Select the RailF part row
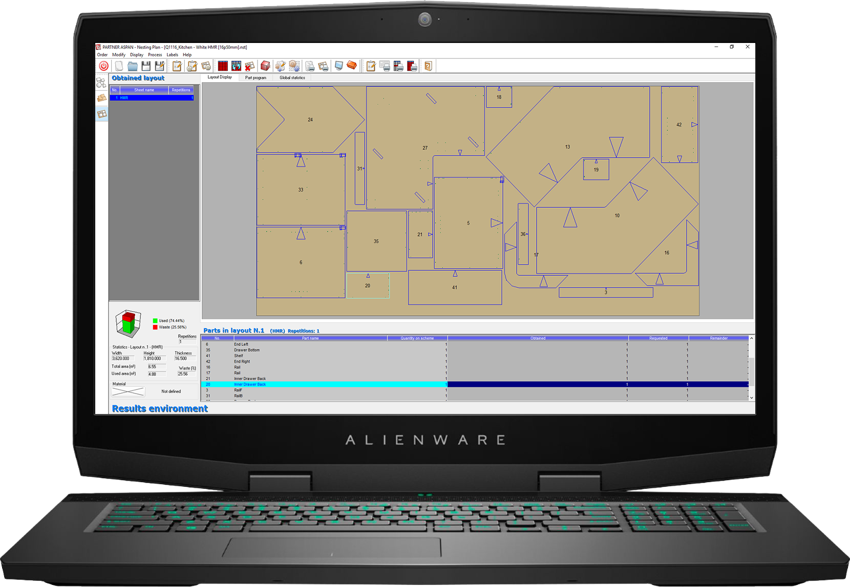This screenshot has width=850, height=587. [x=475, y=390]
